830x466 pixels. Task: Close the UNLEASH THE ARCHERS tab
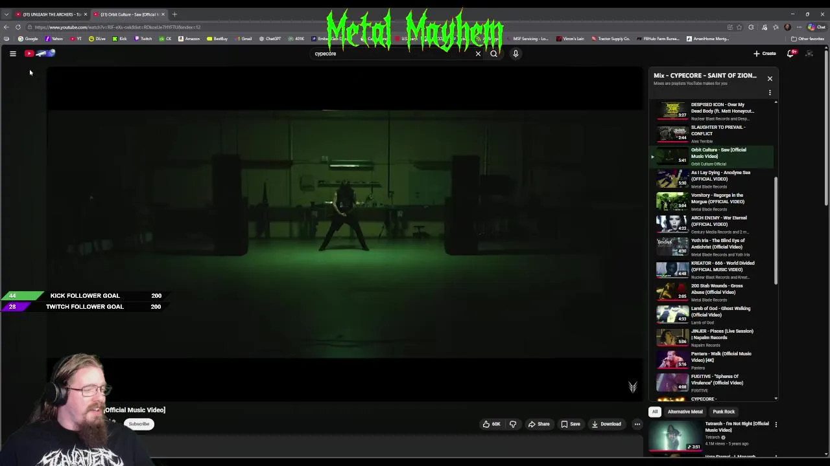click(x=85, y=14)
